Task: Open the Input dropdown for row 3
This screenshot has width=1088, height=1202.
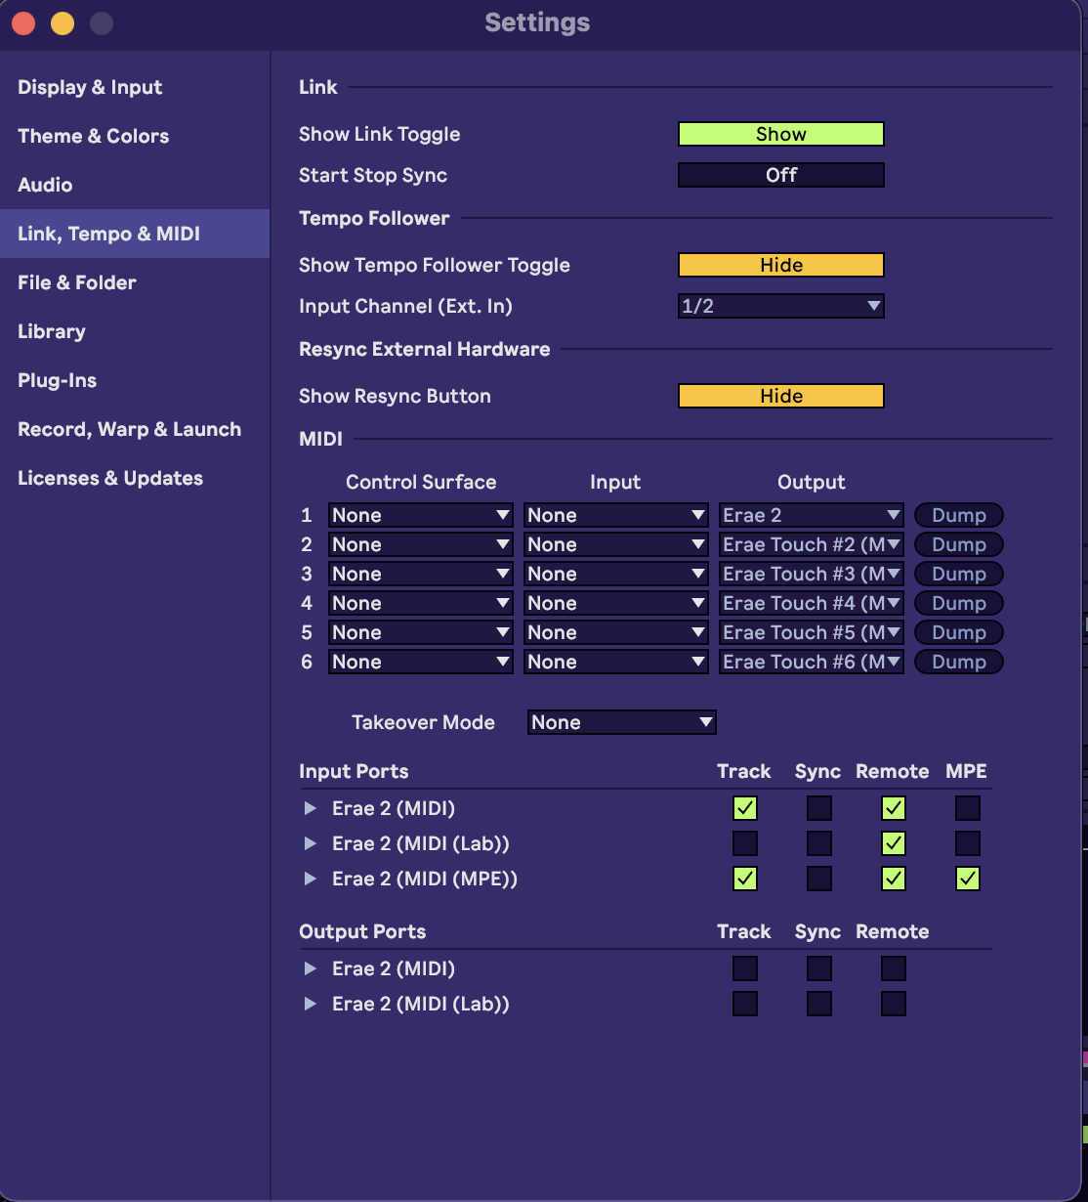Action: click(616, 574)
